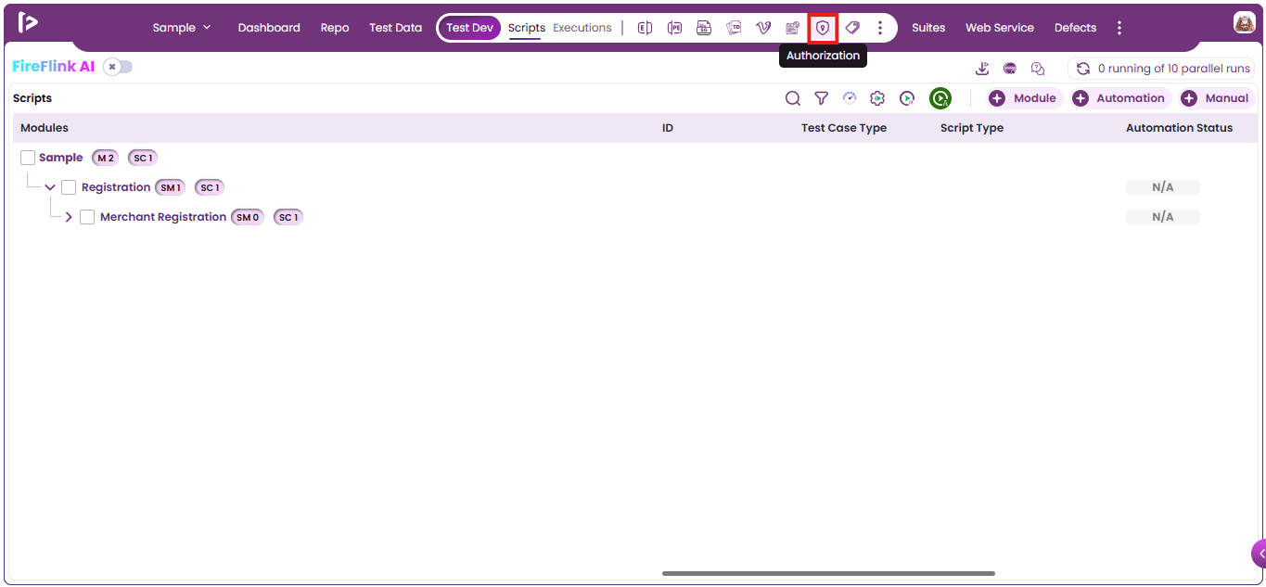Click the Automation Status column header

click(1180, 128)
